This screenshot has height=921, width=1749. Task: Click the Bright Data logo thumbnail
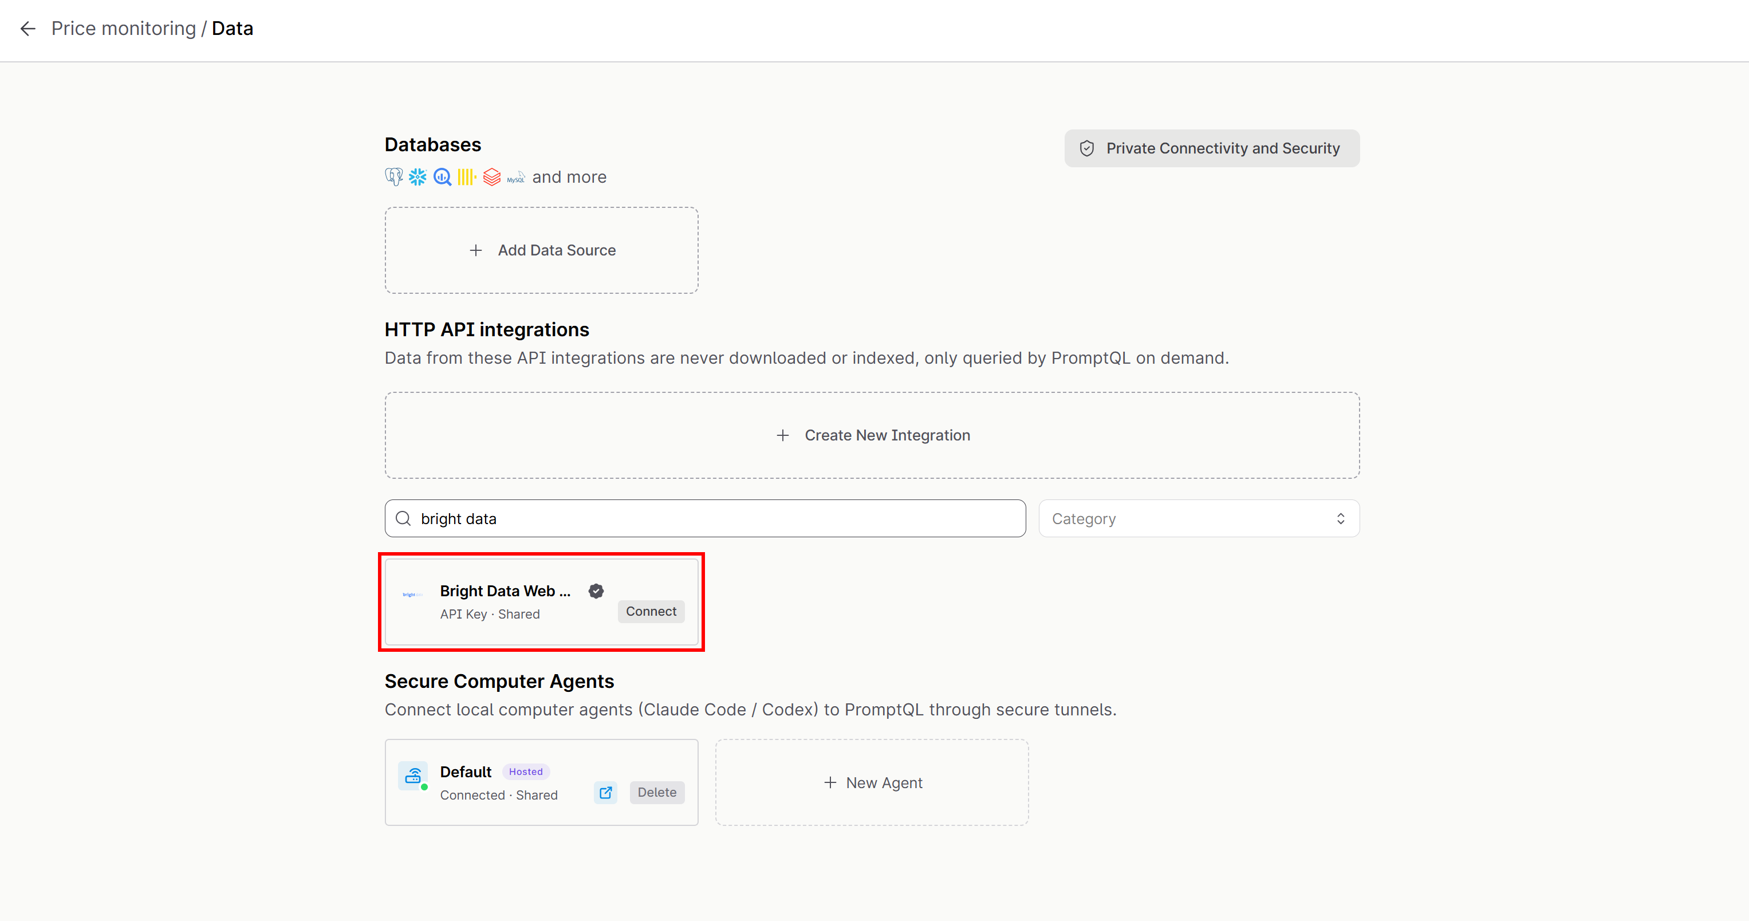[x=412, y=595]
